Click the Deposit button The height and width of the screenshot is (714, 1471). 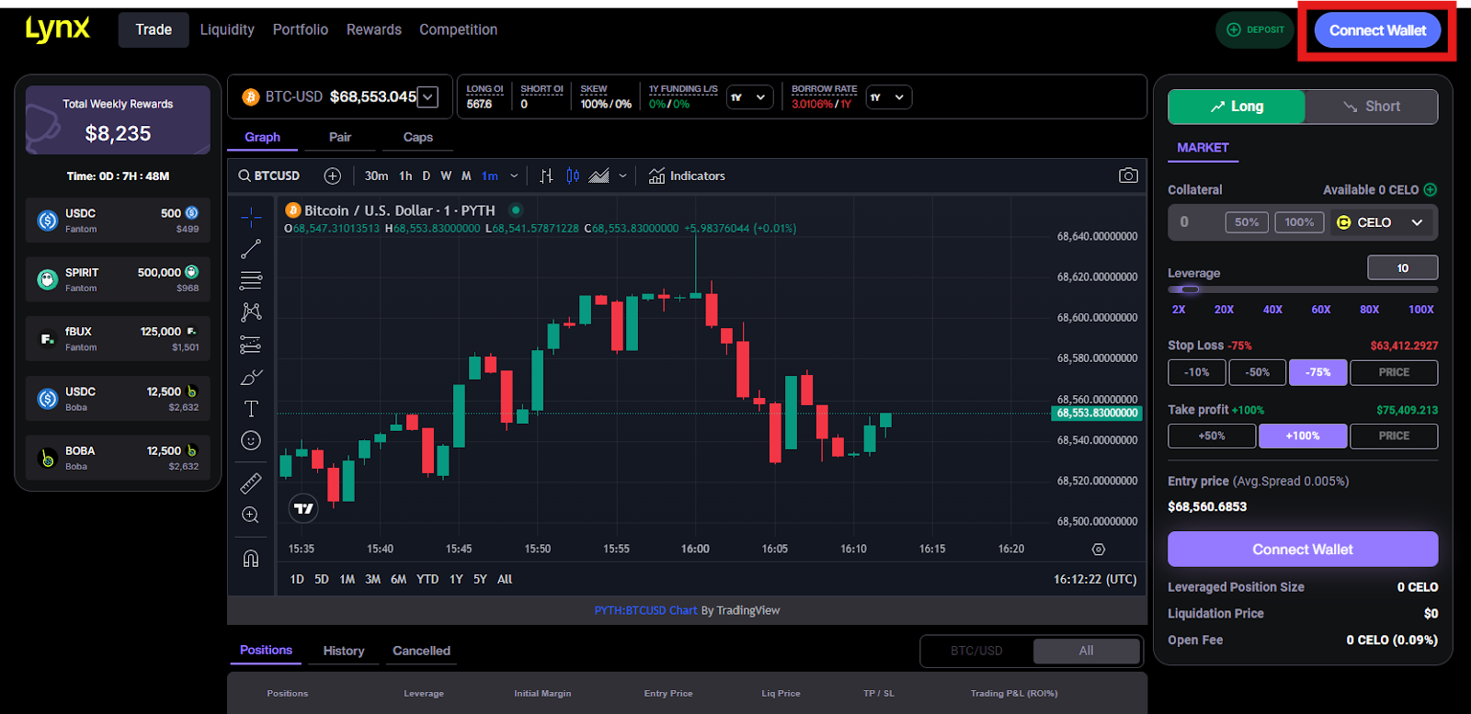[1255, 29]
